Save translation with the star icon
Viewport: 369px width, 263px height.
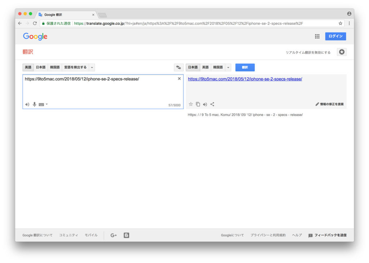point(191,104)
